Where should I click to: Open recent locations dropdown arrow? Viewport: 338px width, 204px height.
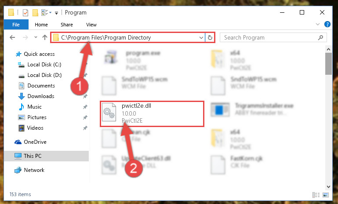(x=36, y=37)
